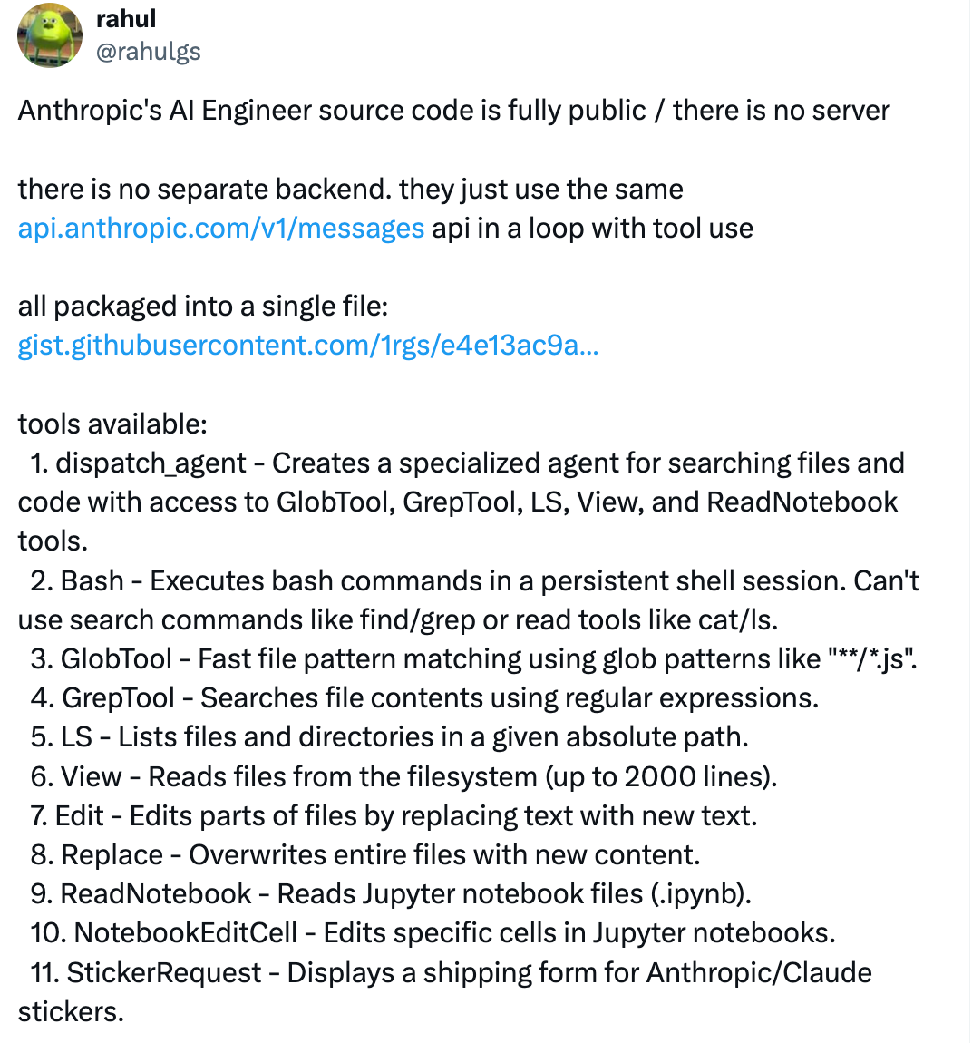972x1043 pixels.
Task: Click the 'tools available:' line
Action: (x=112, y=424)
